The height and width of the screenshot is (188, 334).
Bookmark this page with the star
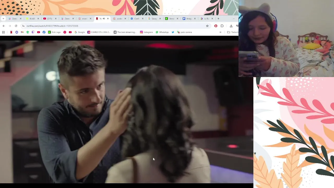pos(207,26)
